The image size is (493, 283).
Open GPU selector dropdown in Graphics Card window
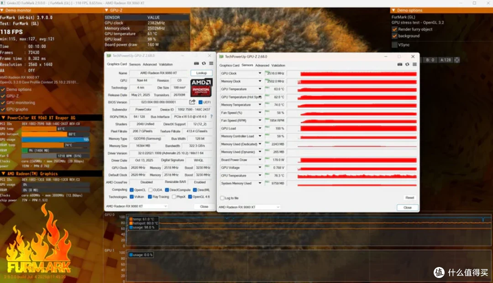point(136,206)
